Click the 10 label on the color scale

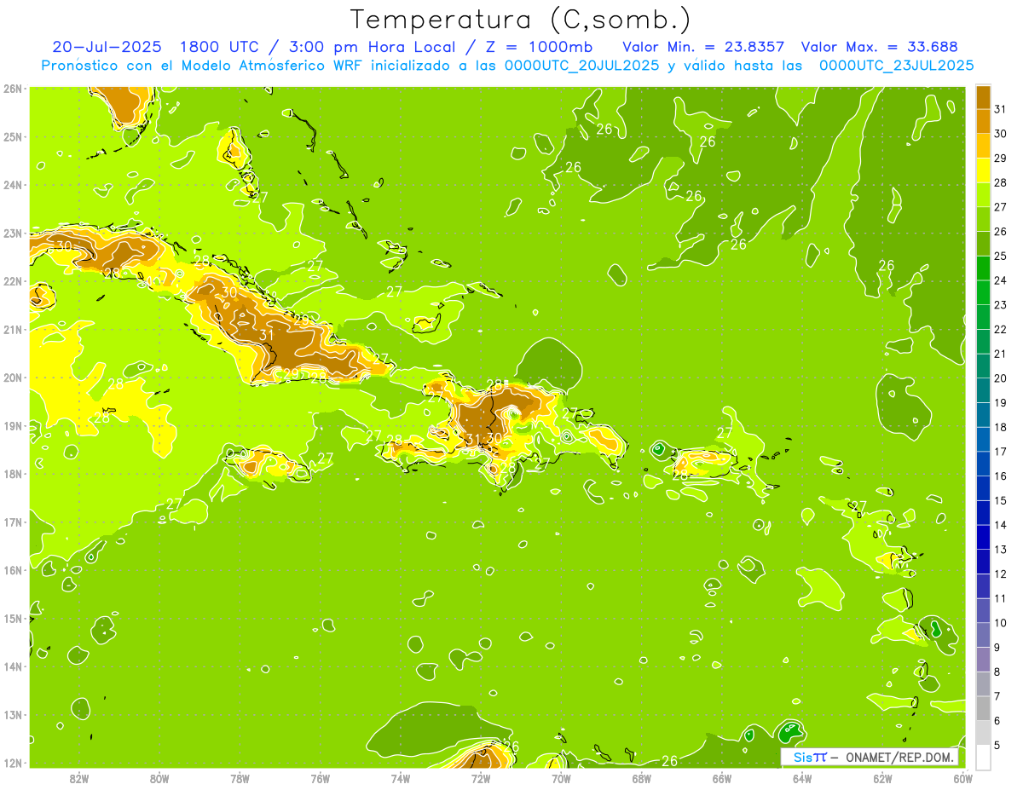coord(1000,623)
